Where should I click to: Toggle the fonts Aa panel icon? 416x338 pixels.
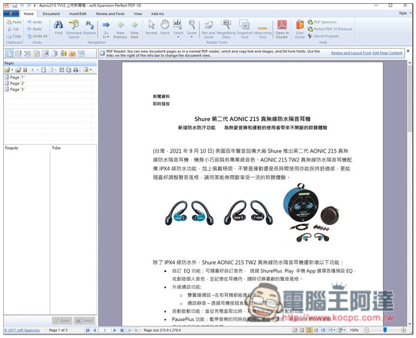72,54
